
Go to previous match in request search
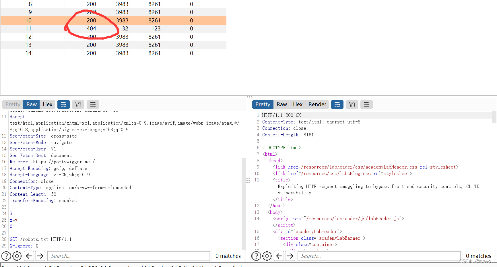pos(29,256)
